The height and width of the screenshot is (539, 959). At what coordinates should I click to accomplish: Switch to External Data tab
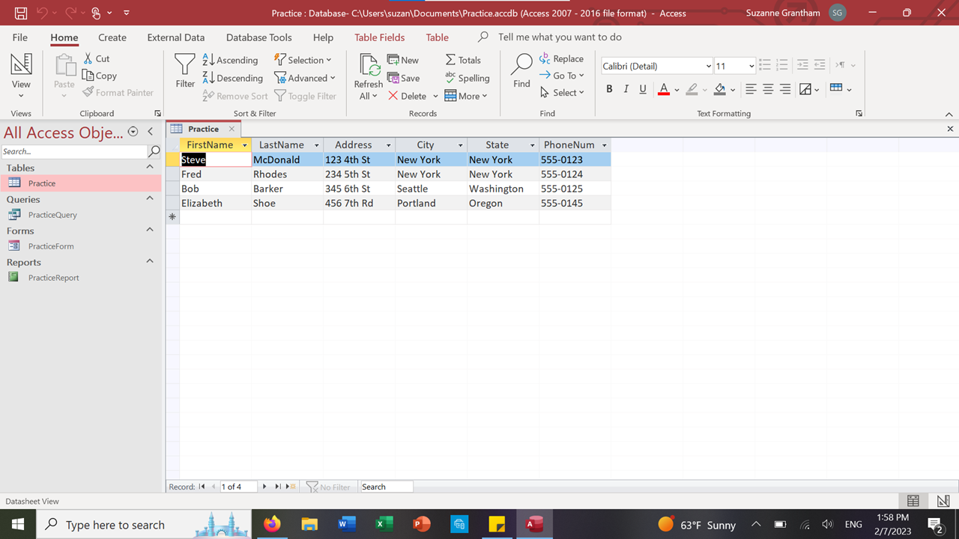[176, 37]
